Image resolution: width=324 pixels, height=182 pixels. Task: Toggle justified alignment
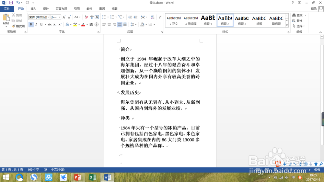point(120,24)
